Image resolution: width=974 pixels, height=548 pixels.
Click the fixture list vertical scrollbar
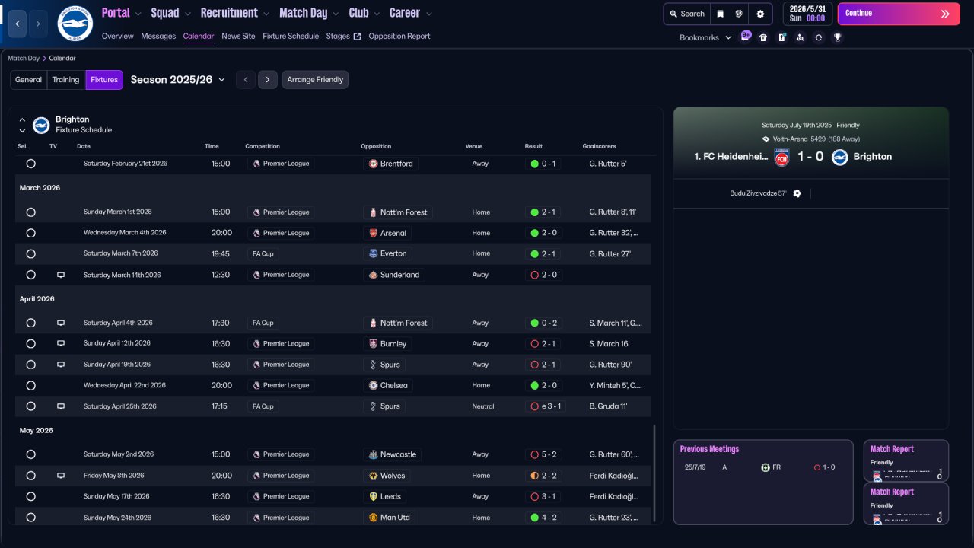point(654,472)
